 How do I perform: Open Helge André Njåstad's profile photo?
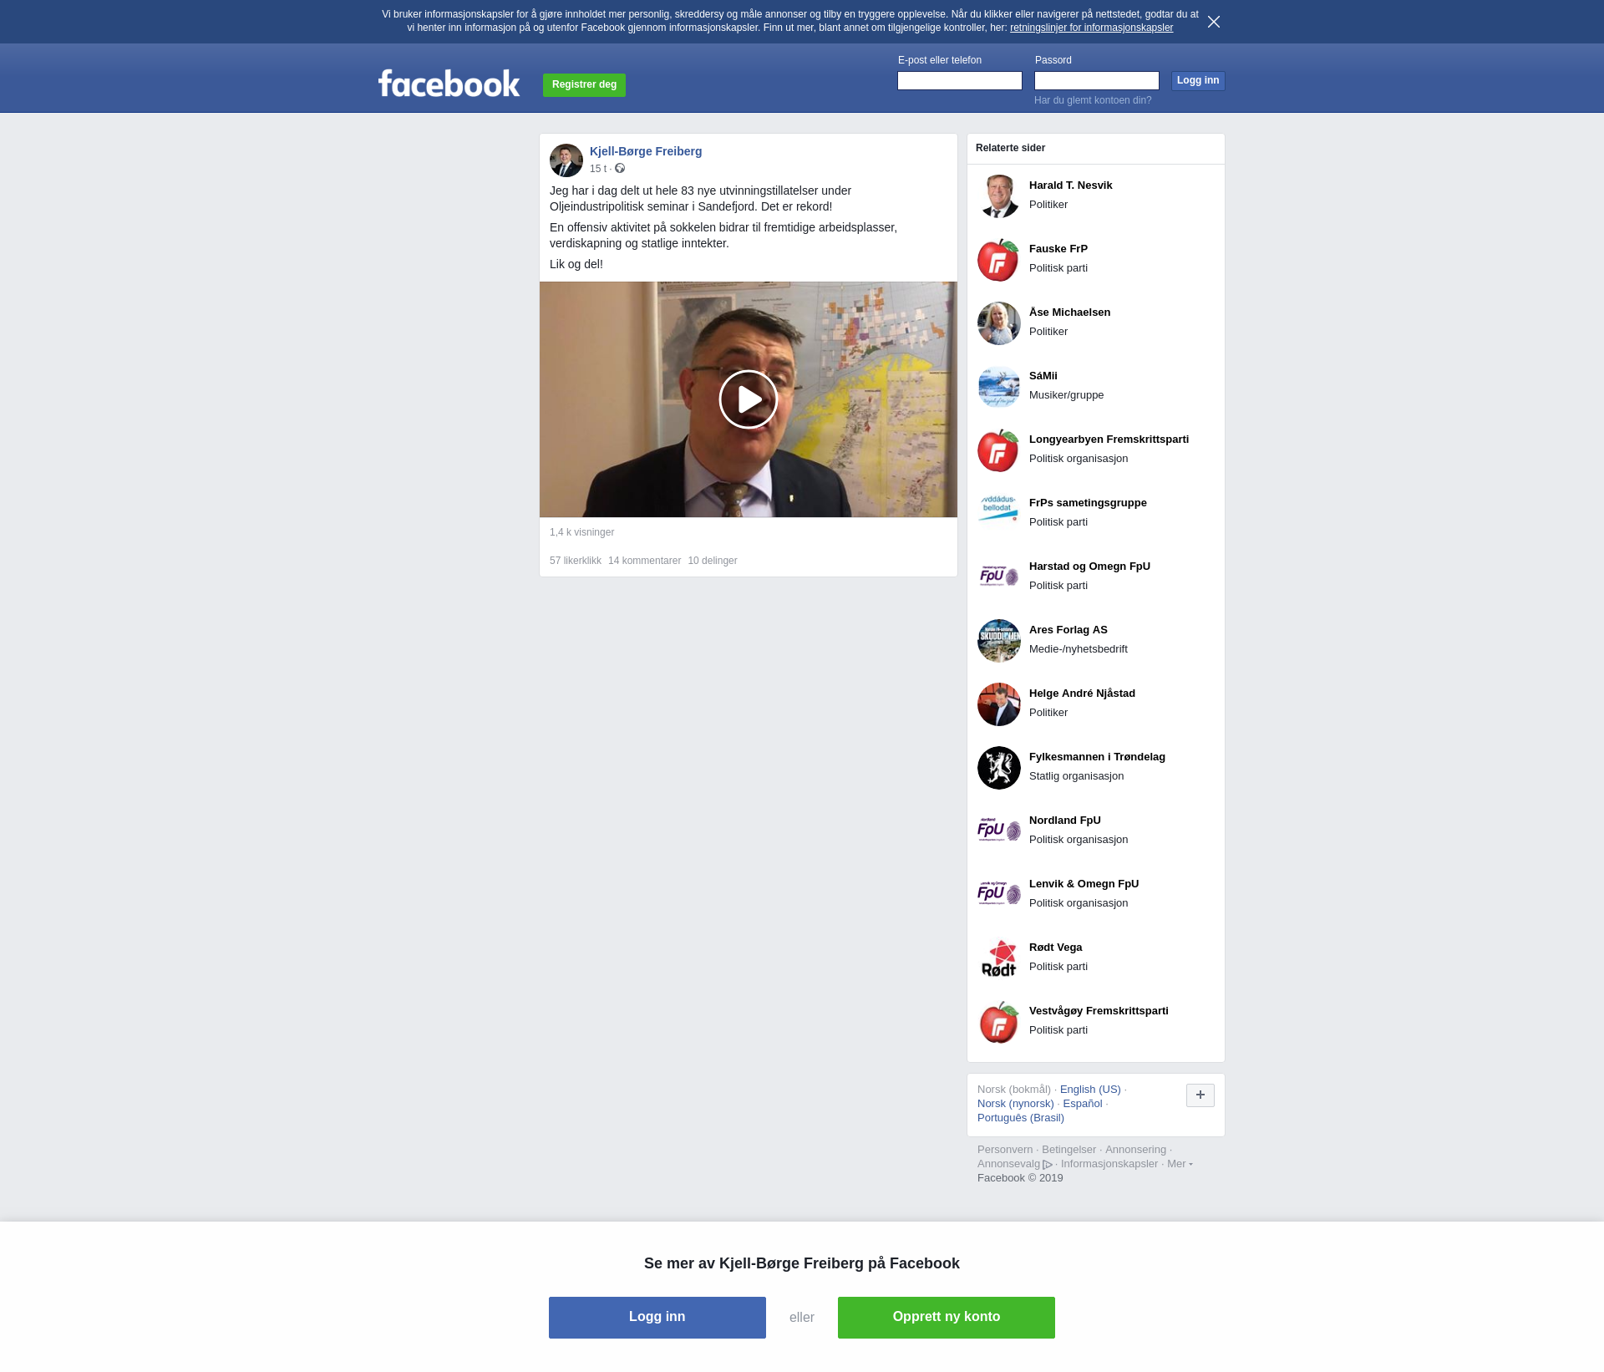(x=999, y=704)
